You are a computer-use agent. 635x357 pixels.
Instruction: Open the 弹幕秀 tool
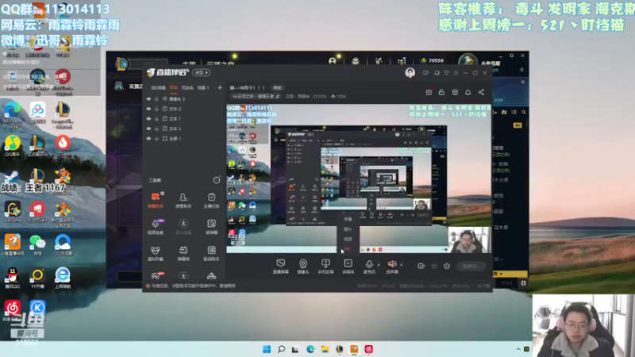(183, 253)
